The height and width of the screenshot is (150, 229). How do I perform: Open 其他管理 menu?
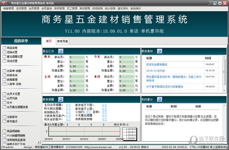coord(85,8)
